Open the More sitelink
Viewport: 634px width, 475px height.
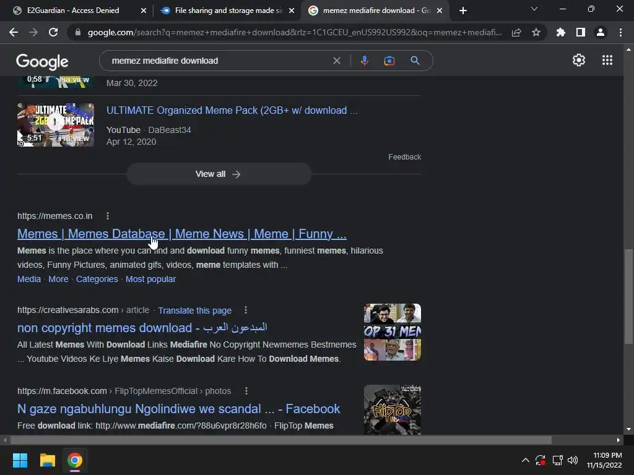point(59,279)
